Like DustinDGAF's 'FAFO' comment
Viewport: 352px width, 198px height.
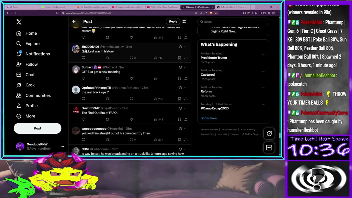click(131, 119)
